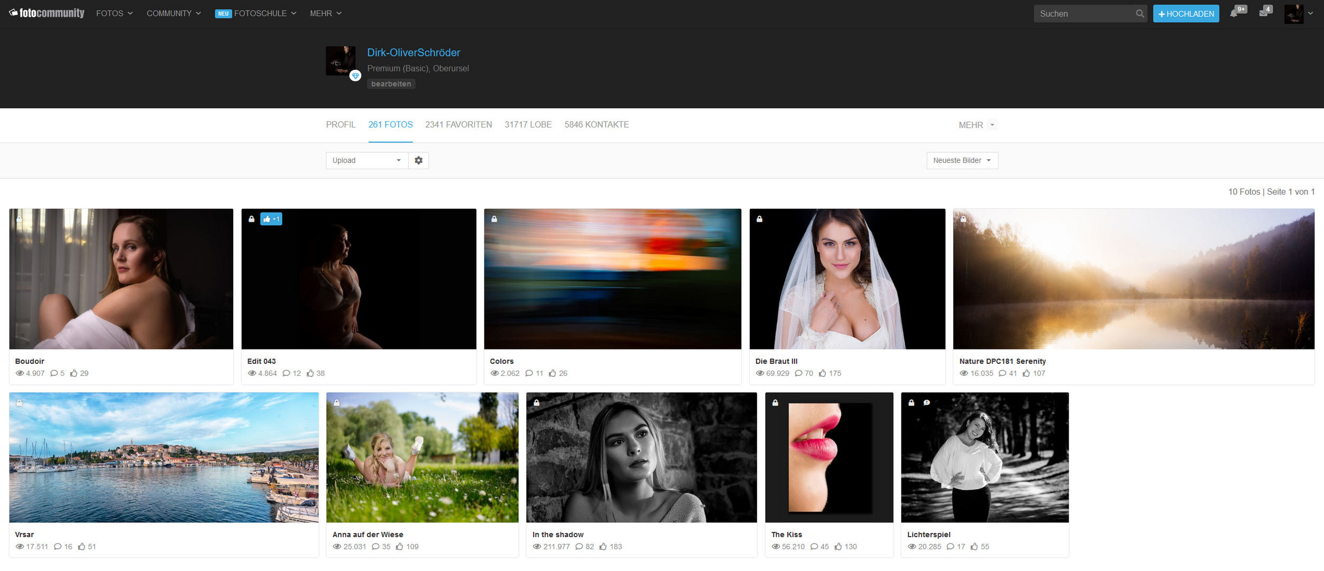Click views eye icon under Nature DPC181 Serenity
The height and width of the screenshot is (571, 1324).
point(964,373)
